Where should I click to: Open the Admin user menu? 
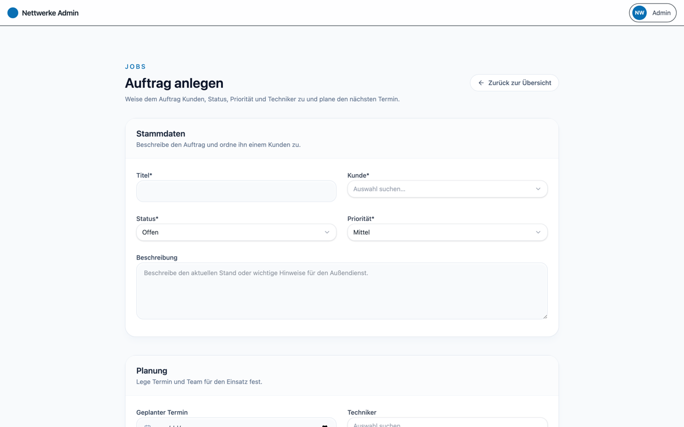tap(653, 13)
